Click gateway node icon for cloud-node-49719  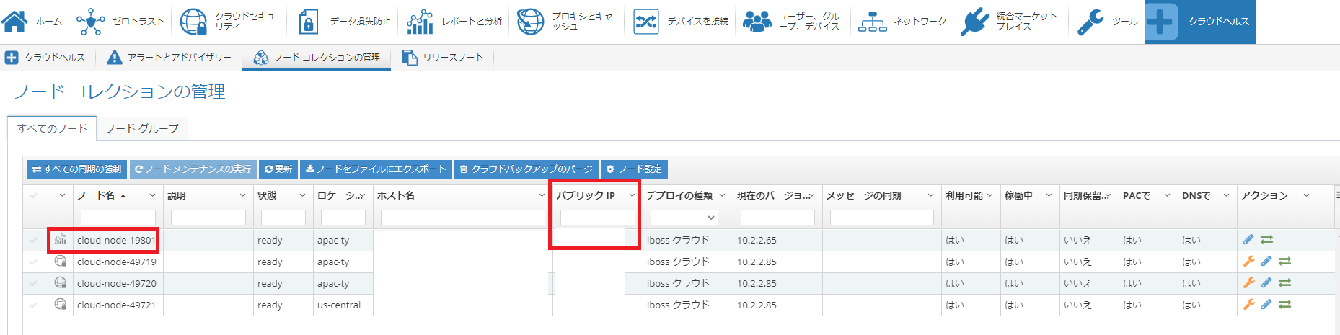point(61,262)
